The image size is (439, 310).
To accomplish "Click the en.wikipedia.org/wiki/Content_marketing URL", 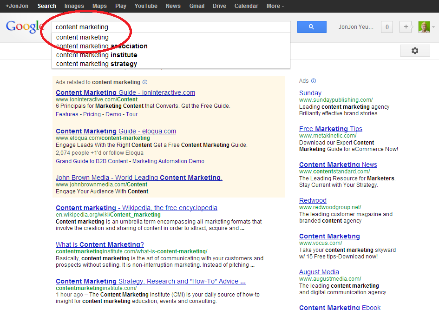I will pyautogui.click(x=108, y=215).
